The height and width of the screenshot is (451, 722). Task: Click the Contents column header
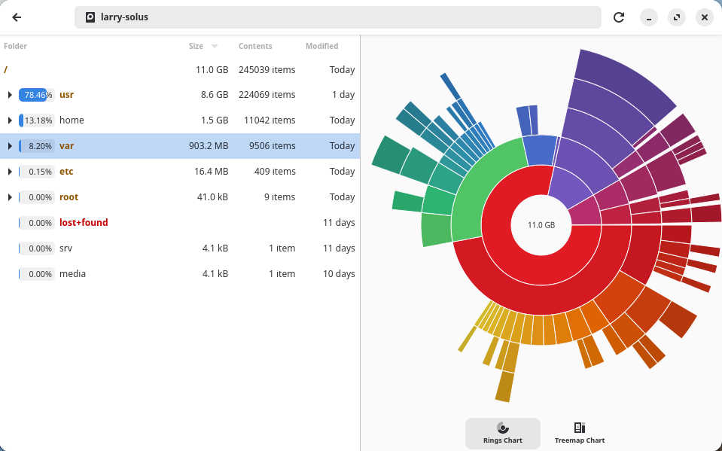[x=255, y=46]
